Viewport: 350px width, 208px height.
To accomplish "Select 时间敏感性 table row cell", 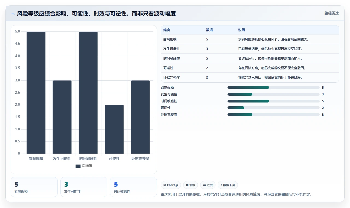I will tap(171, 58).
